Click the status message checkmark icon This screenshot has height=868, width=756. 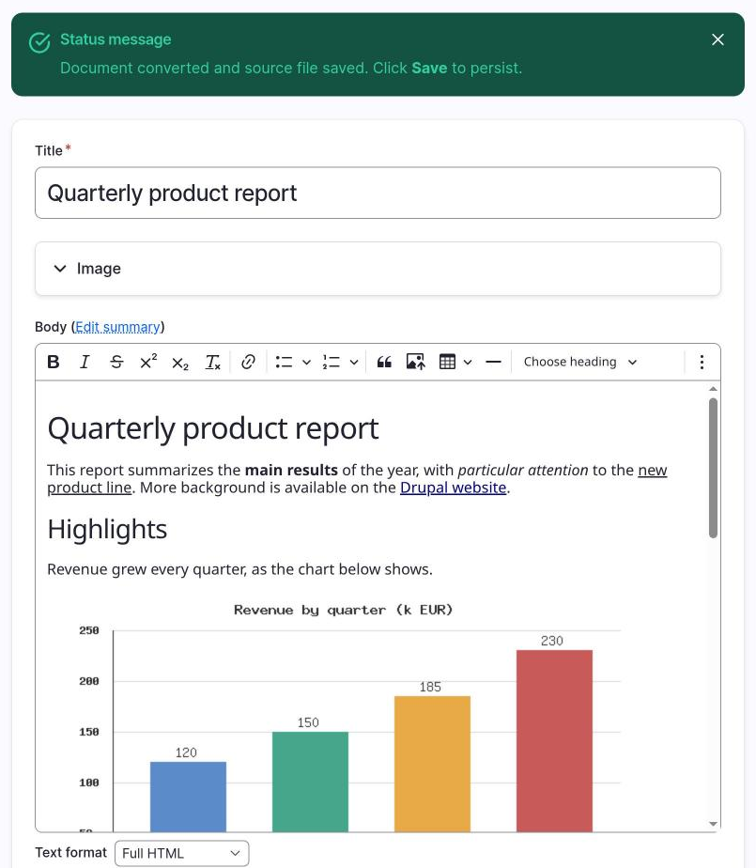39,42
